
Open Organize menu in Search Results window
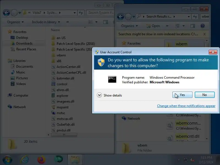[x=130, y=26]
